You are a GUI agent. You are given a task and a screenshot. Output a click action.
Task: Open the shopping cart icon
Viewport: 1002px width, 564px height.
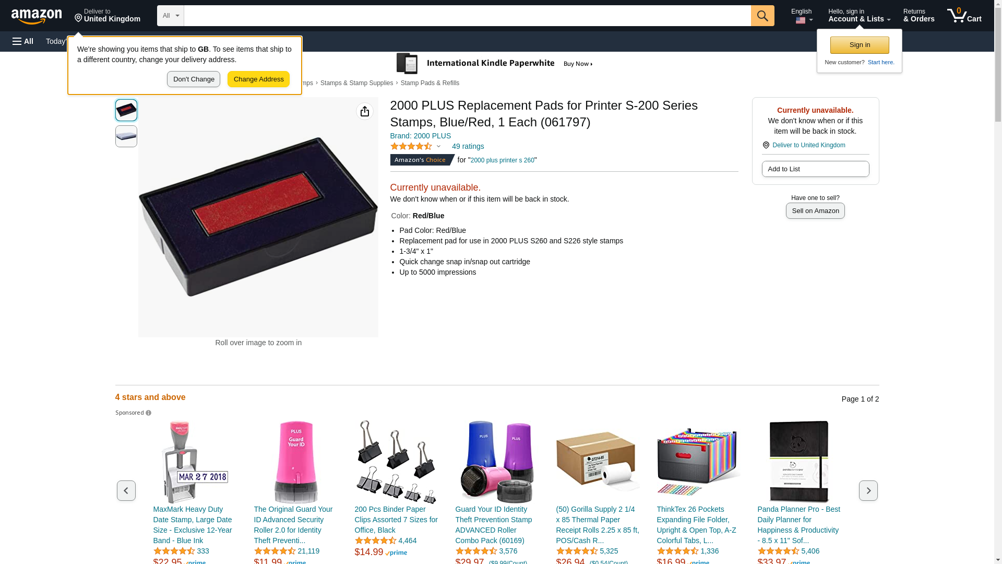pos(964,16)
